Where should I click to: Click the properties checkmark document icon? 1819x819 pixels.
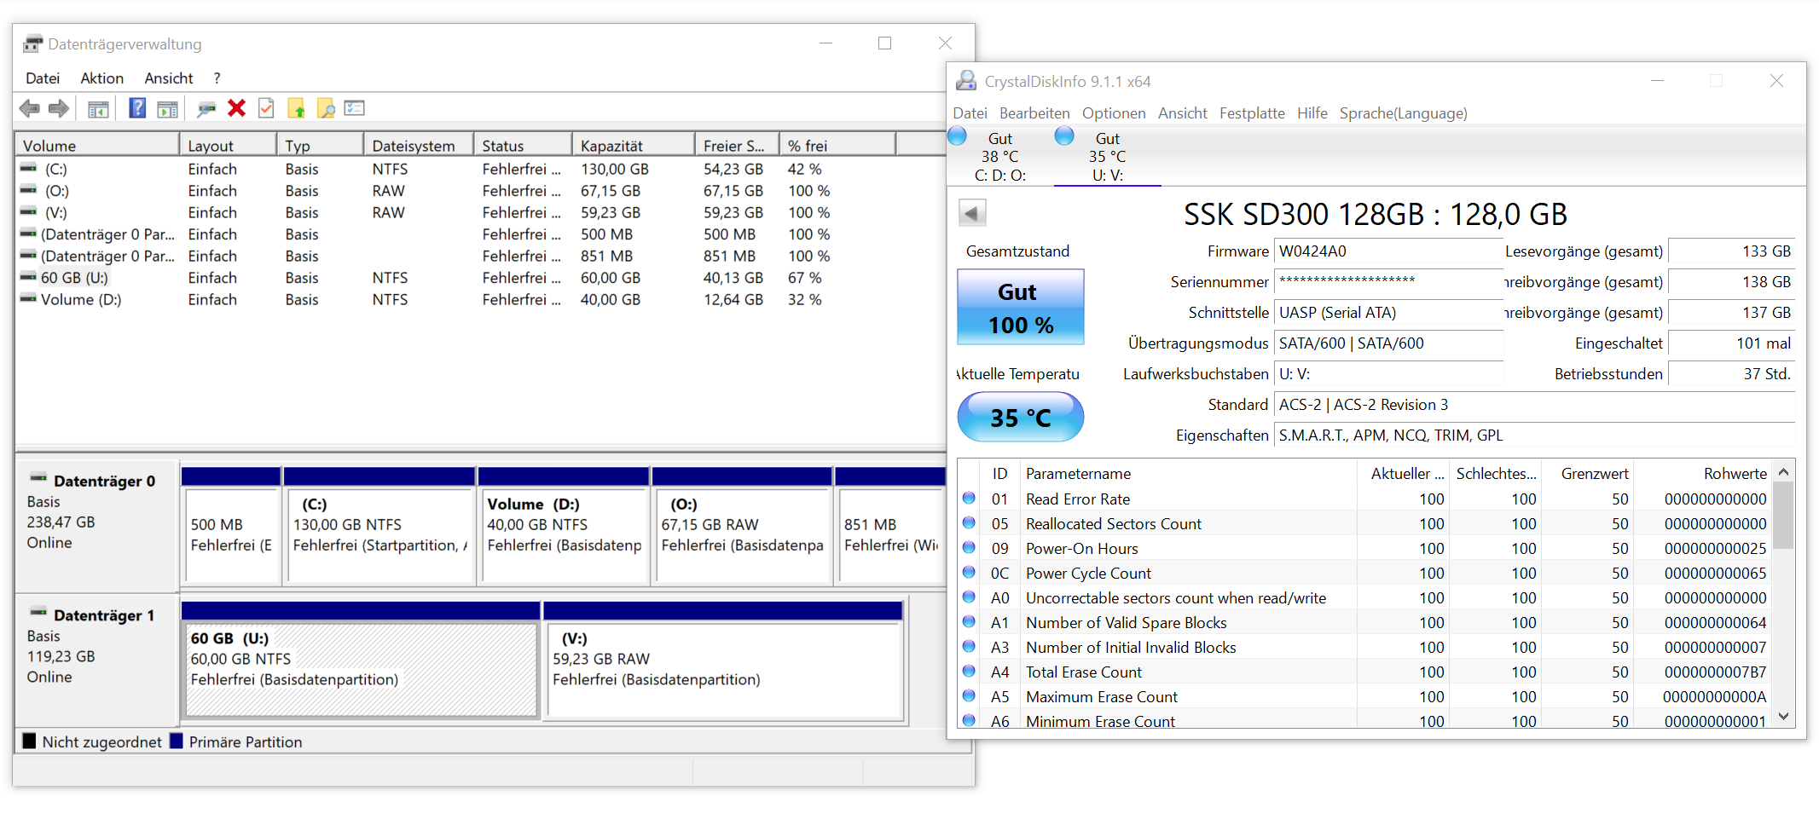click(266, 108)
